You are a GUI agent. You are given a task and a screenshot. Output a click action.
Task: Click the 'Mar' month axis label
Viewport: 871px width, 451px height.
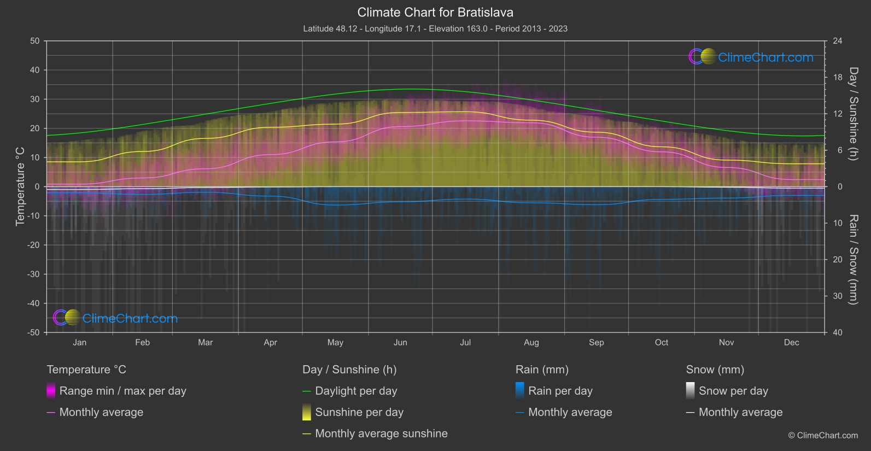tap(206, 342)
